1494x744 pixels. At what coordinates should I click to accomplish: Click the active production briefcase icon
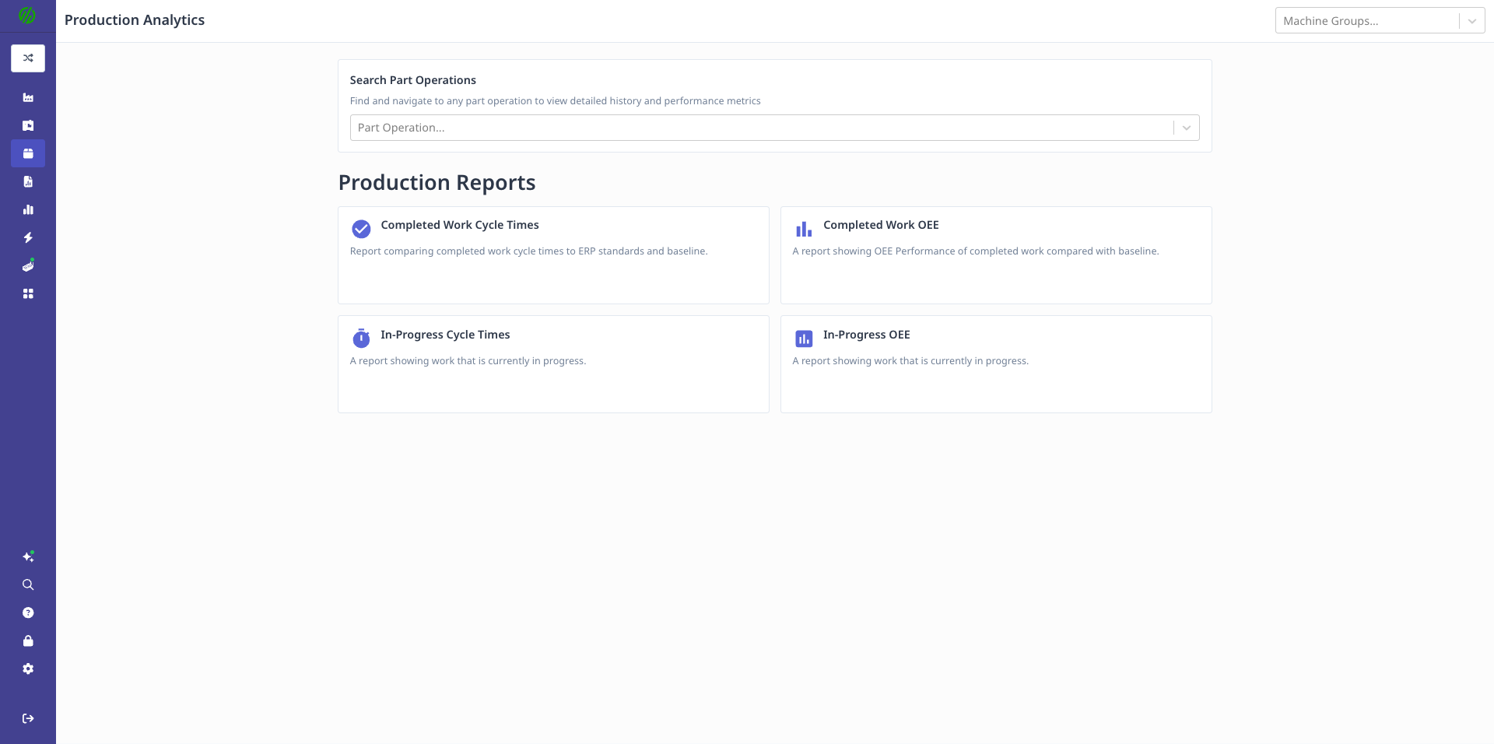(x=28, y=153)
